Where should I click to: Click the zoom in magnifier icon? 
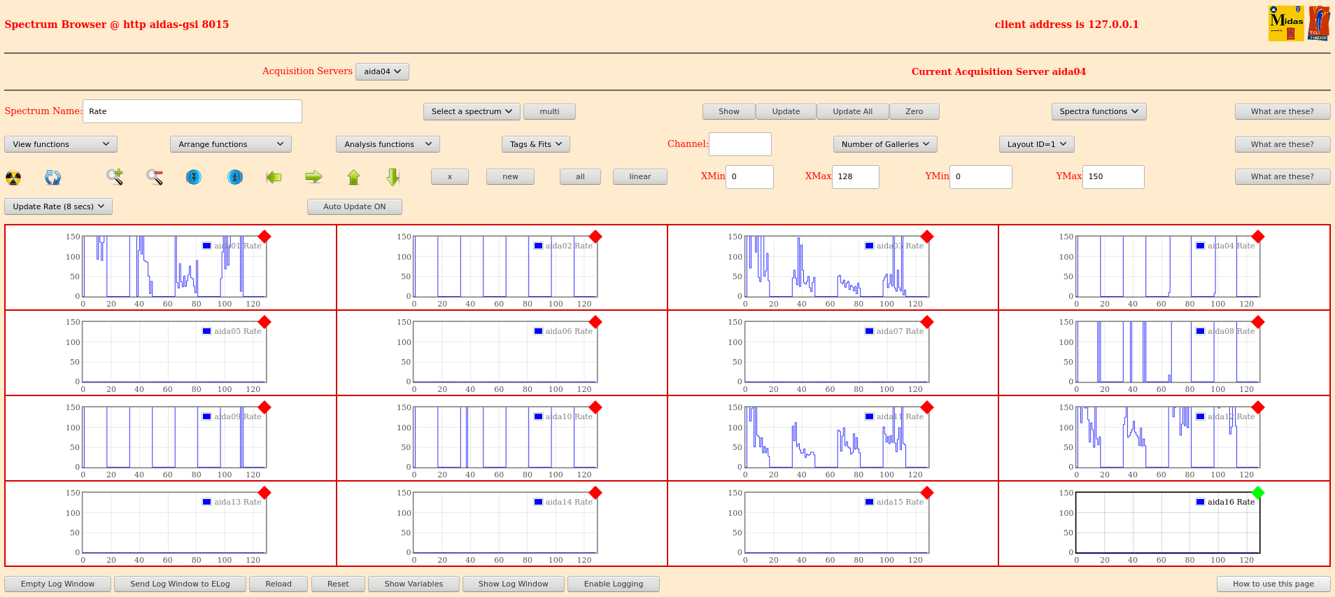pos(115,177)
